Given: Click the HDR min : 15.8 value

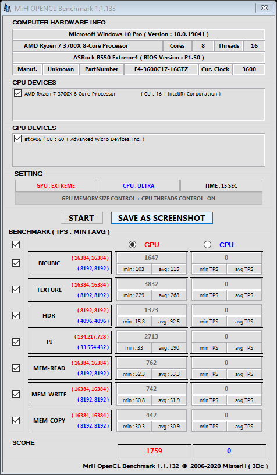Looking at the screenshot, I should [x=134, y=321].
